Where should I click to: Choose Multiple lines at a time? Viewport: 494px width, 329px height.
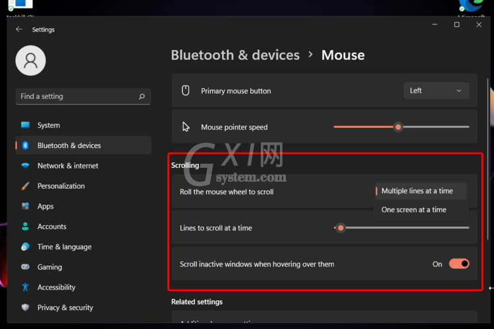[x=421, y=191]
